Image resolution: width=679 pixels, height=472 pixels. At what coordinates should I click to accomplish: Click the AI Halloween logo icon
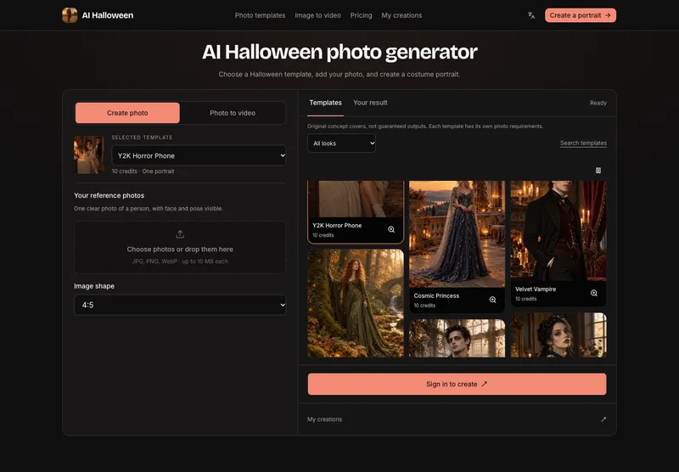(x=70, y=15)
